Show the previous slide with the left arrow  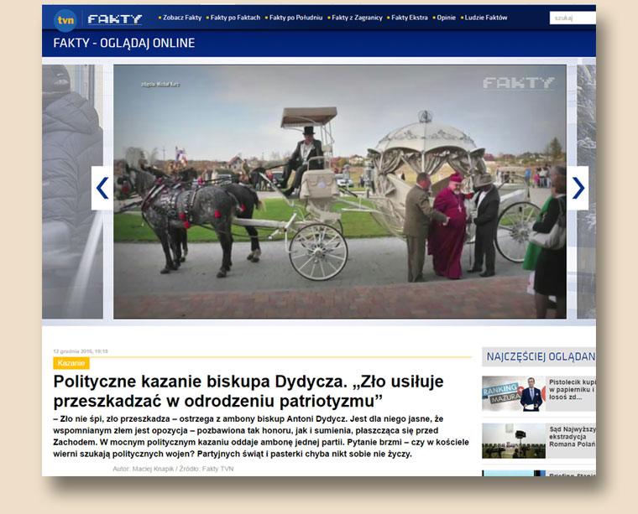(x=102, y=188)
